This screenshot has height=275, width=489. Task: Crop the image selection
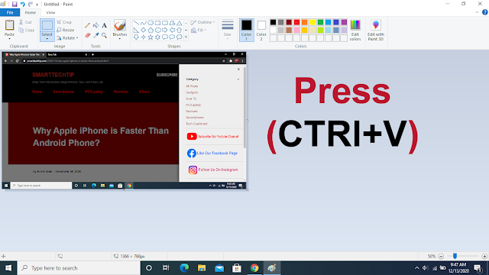(64, 22)
